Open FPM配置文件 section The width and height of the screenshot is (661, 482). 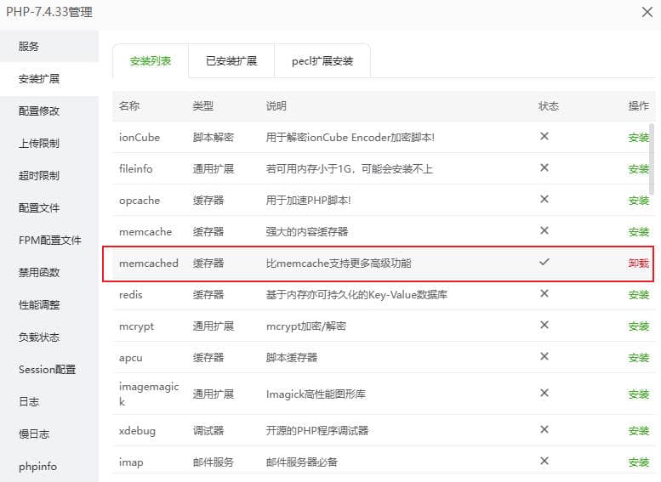coord(49,241)
